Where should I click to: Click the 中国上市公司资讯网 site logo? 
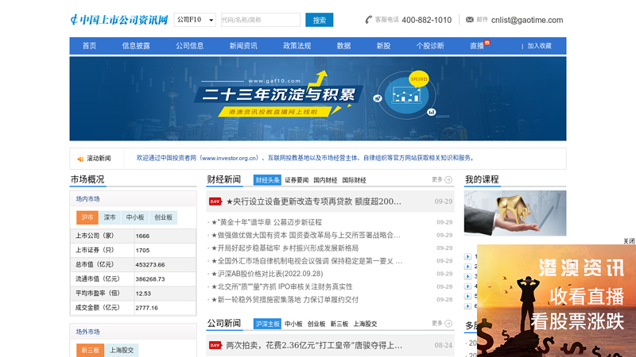click(x=118, y=20)
